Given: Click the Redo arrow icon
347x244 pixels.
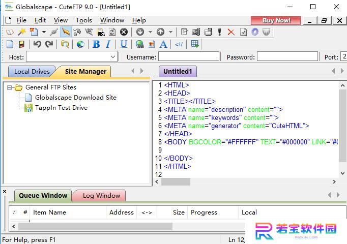Looking at the screenshot, I should pyautogui.click(x=49, y=44).
